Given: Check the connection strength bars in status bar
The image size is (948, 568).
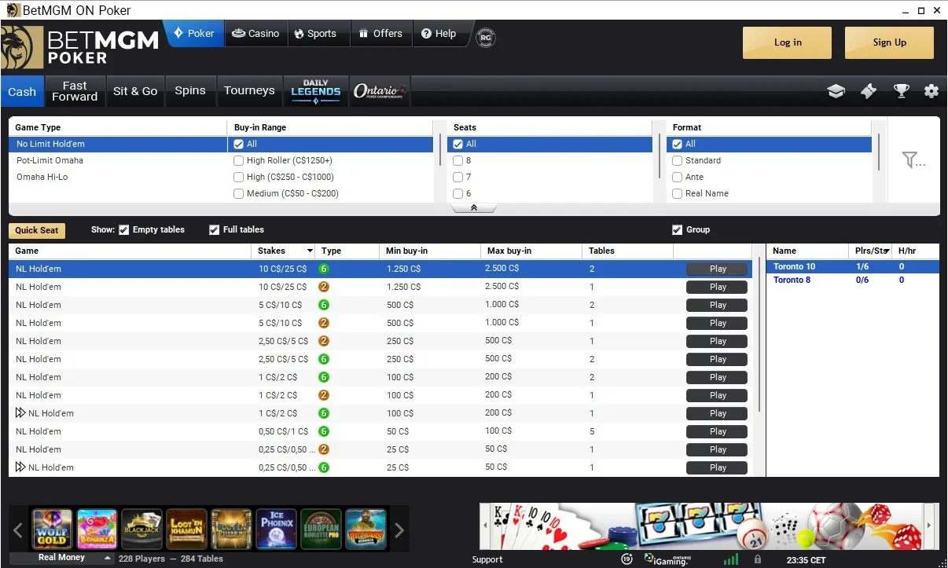Looking at the screenshot, I should pyautogui.click(x=733, y=559).
